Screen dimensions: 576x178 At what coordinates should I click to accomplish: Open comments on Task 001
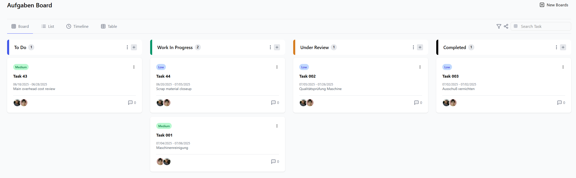[273, 162]
